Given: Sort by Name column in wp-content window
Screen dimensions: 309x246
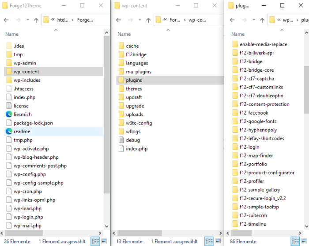Looking at the screenshot, I should [x=124, y=34].
